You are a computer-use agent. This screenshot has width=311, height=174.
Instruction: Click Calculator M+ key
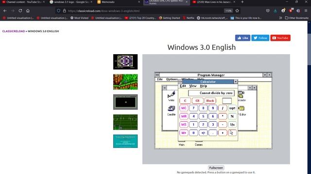pyautogui.click(x=184, y=133)
